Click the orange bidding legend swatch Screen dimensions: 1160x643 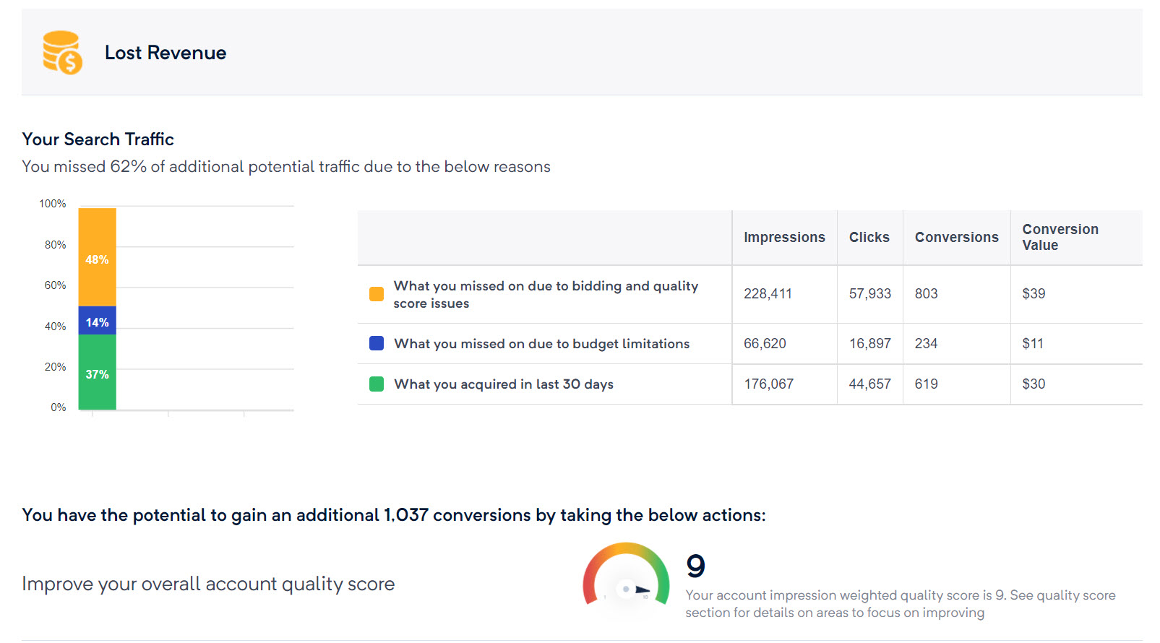pyautogui.click(x=377, y=294)
